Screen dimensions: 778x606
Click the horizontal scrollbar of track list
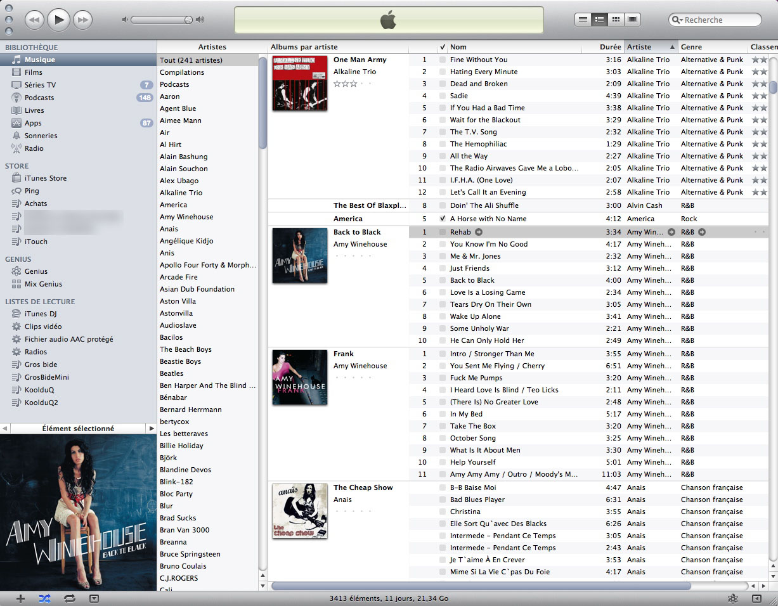click(482, 586)
